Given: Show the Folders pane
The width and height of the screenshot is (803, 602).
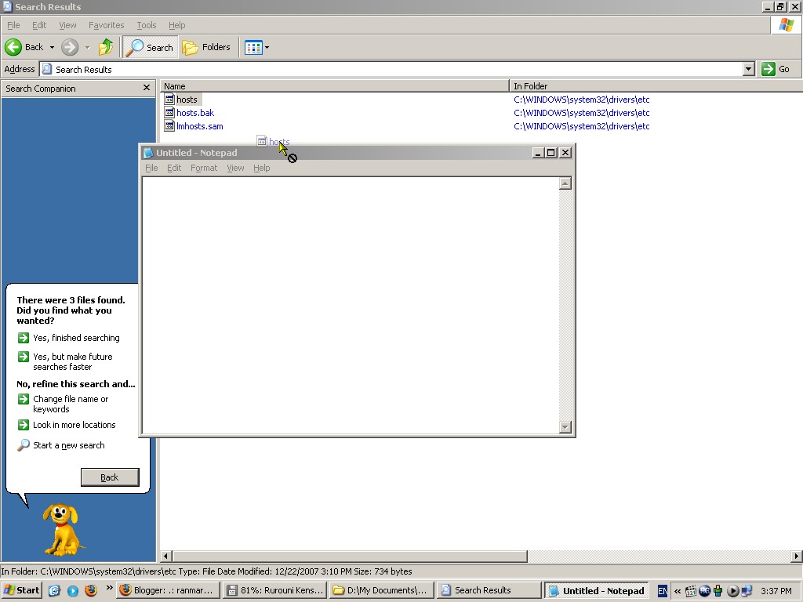Looking at the screenshot, I should pos(207,47).
